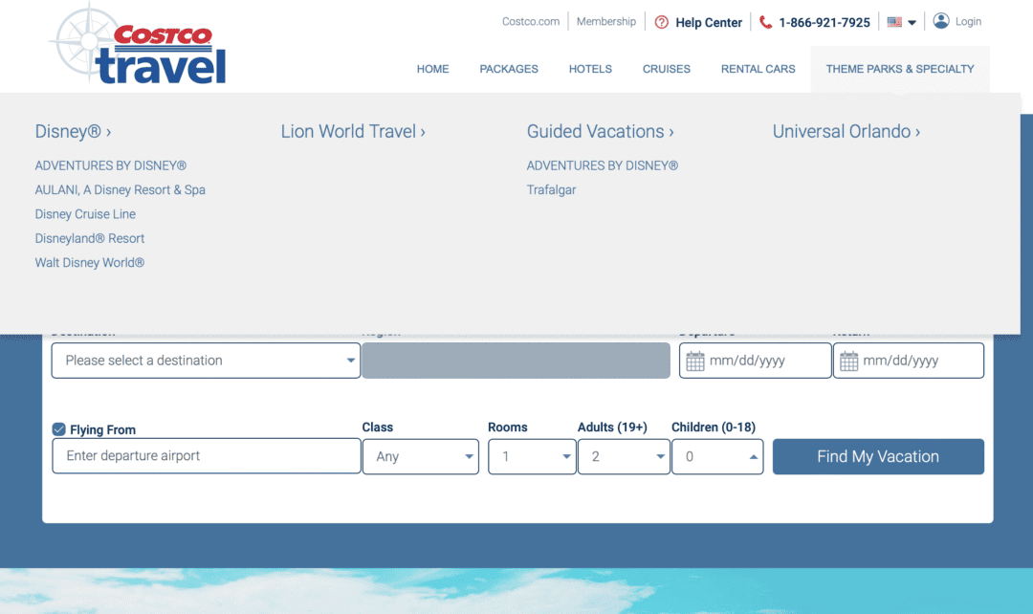Screen dimensions: 1033x614
Task: Select the Trafalgar guided vacations link
Action: click(551, 190)
